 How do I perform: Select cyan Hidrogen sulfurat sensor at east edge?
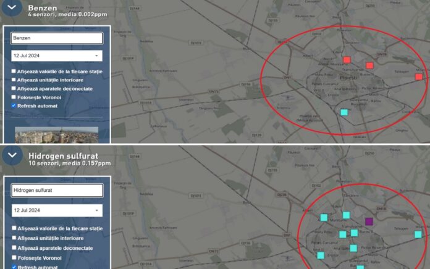coord(418,234)
